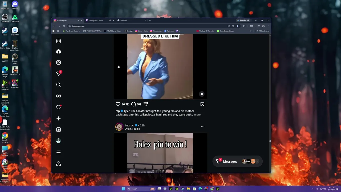Open VITURE Luma Ultra bookmark
This screenshot has height=192, width=341.
(x=112, y=31)
